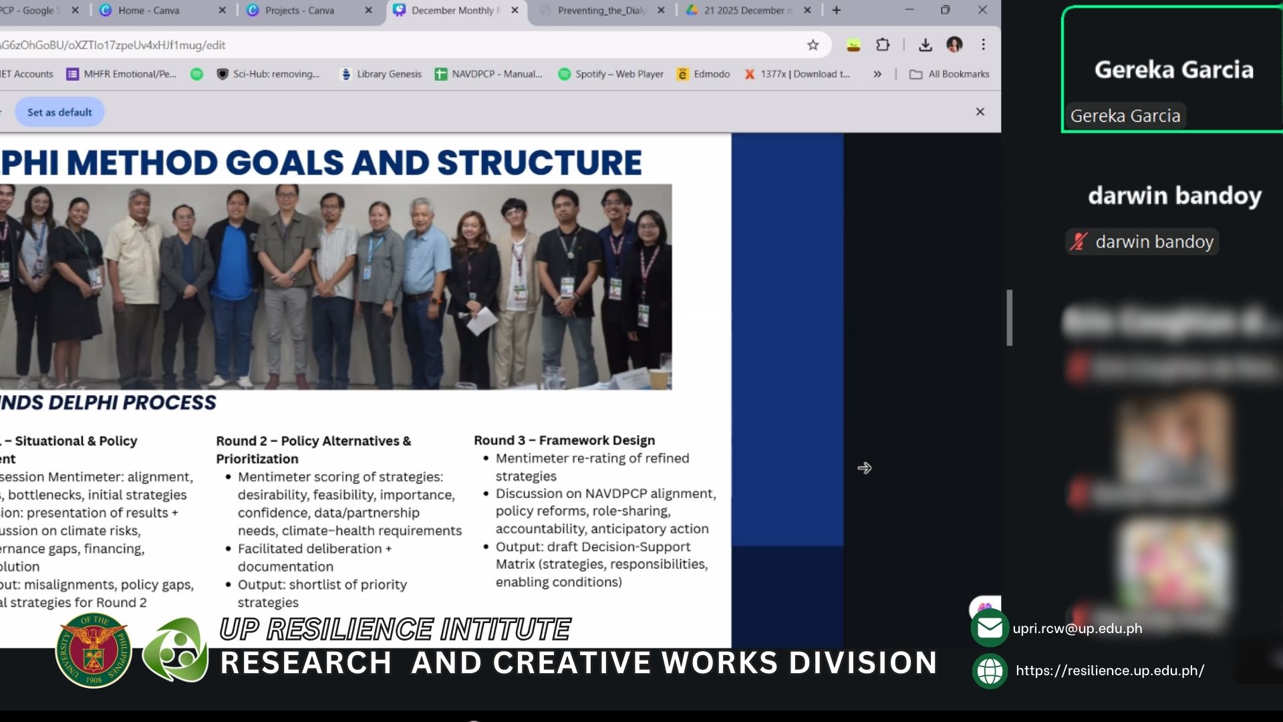Open the browser extensions puzzle icon
The image size is (1283, 722).
[883, 45]
